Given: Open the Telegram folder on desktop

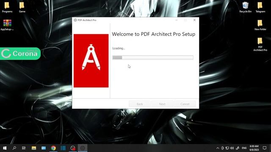Looking at the screenshot, I should click(260, 8).
